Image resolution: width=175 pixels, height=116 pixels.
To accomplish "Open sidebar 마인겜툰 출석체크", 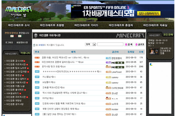I will point(15,90).
